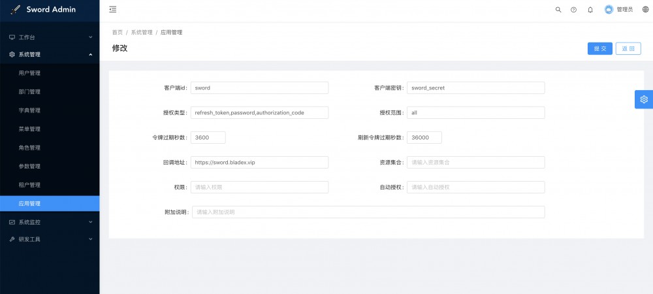Click the 研发工具 wrench icon
The height and width of the screenshot is (294, 653).
12,240
